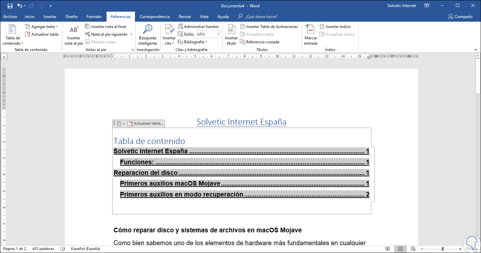Select Print Layout view
Image resolution: width=481 pixels, height=253 pixels.
pos(400,249)
